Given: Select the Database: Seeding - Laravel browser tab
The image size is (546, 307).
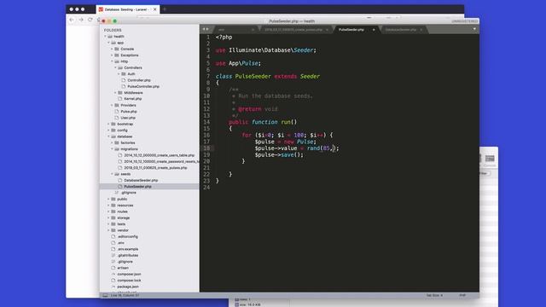Looking at the screenshot, I should (x=127, y=9).
